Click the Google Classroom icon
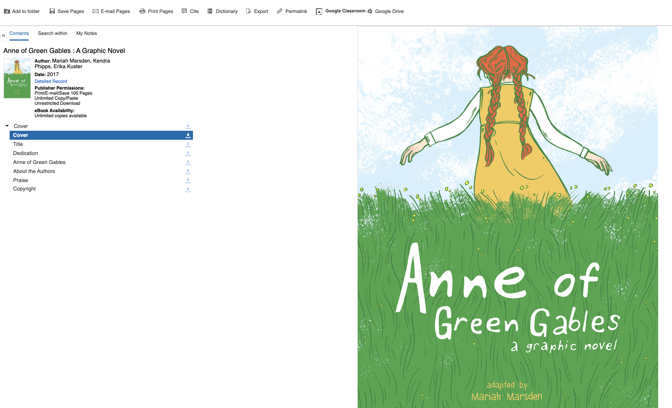Screen dimensions: 672x408 pyautogui.click(x=319, y=11)
